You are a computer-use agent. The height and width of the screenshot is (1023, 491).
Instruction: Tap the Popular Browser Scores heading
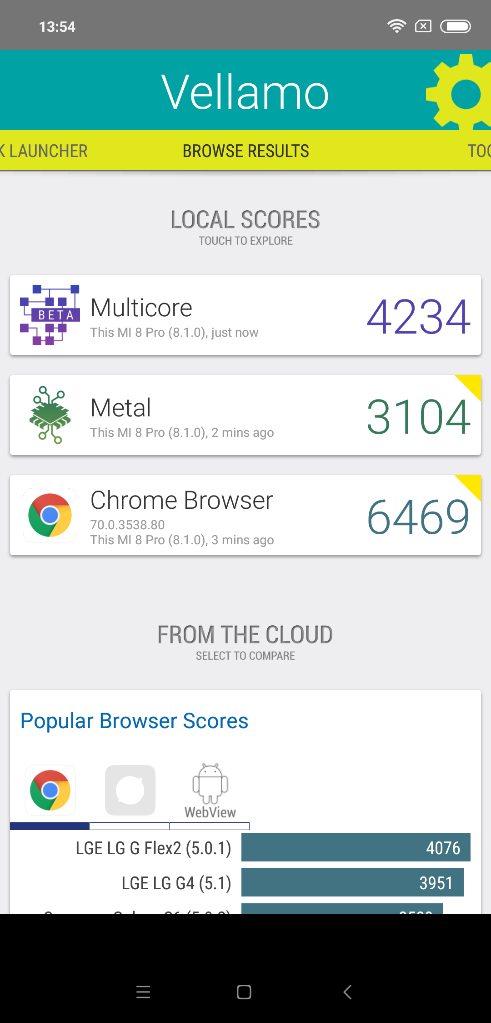(135, 721)
